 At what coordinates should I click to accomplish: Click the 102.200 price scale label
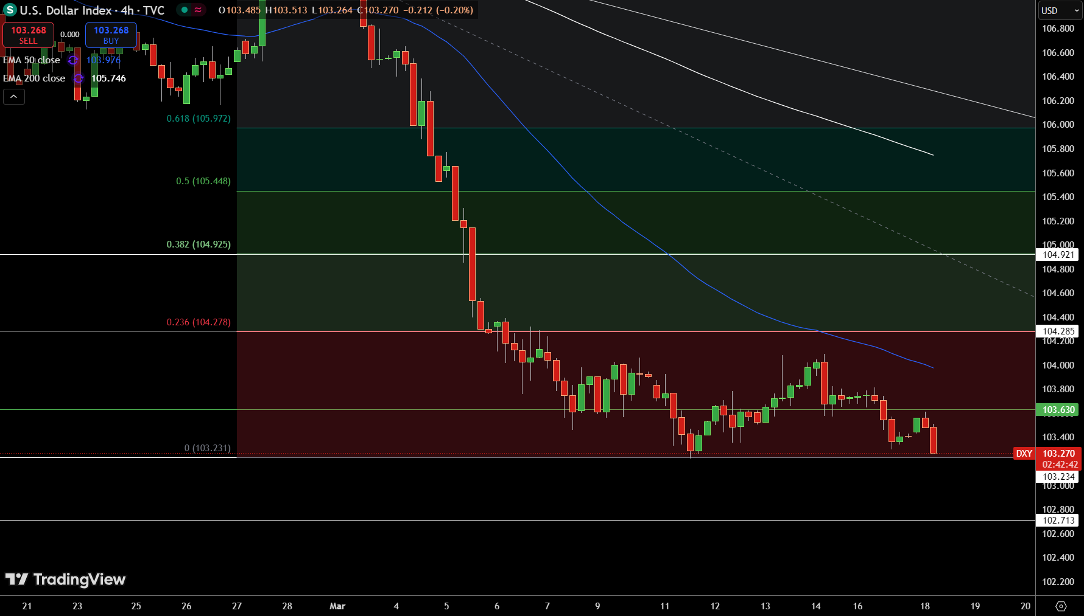coord(1058,582)
